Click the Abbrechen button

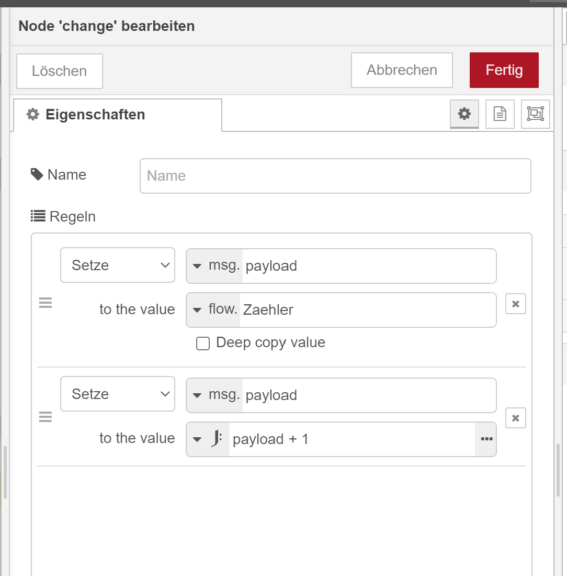(402, 70)
